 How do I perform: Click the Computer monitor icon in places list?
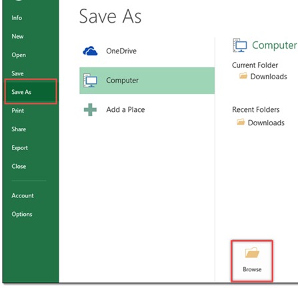click(90, 80)
